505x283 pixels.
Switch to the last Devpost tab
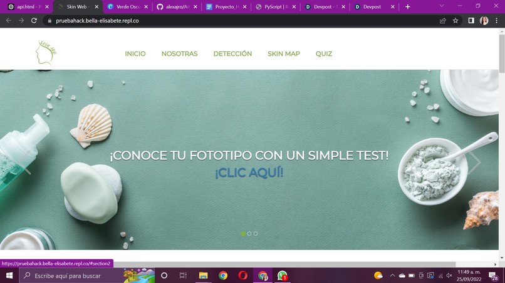pyautogui.click(x=373, y=7)
